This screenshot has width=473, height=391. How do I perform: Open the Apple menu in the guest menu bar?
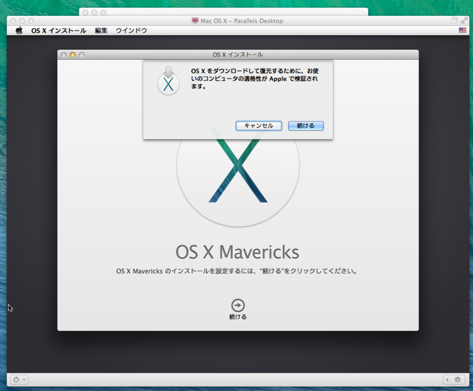(x=20, y=31)
